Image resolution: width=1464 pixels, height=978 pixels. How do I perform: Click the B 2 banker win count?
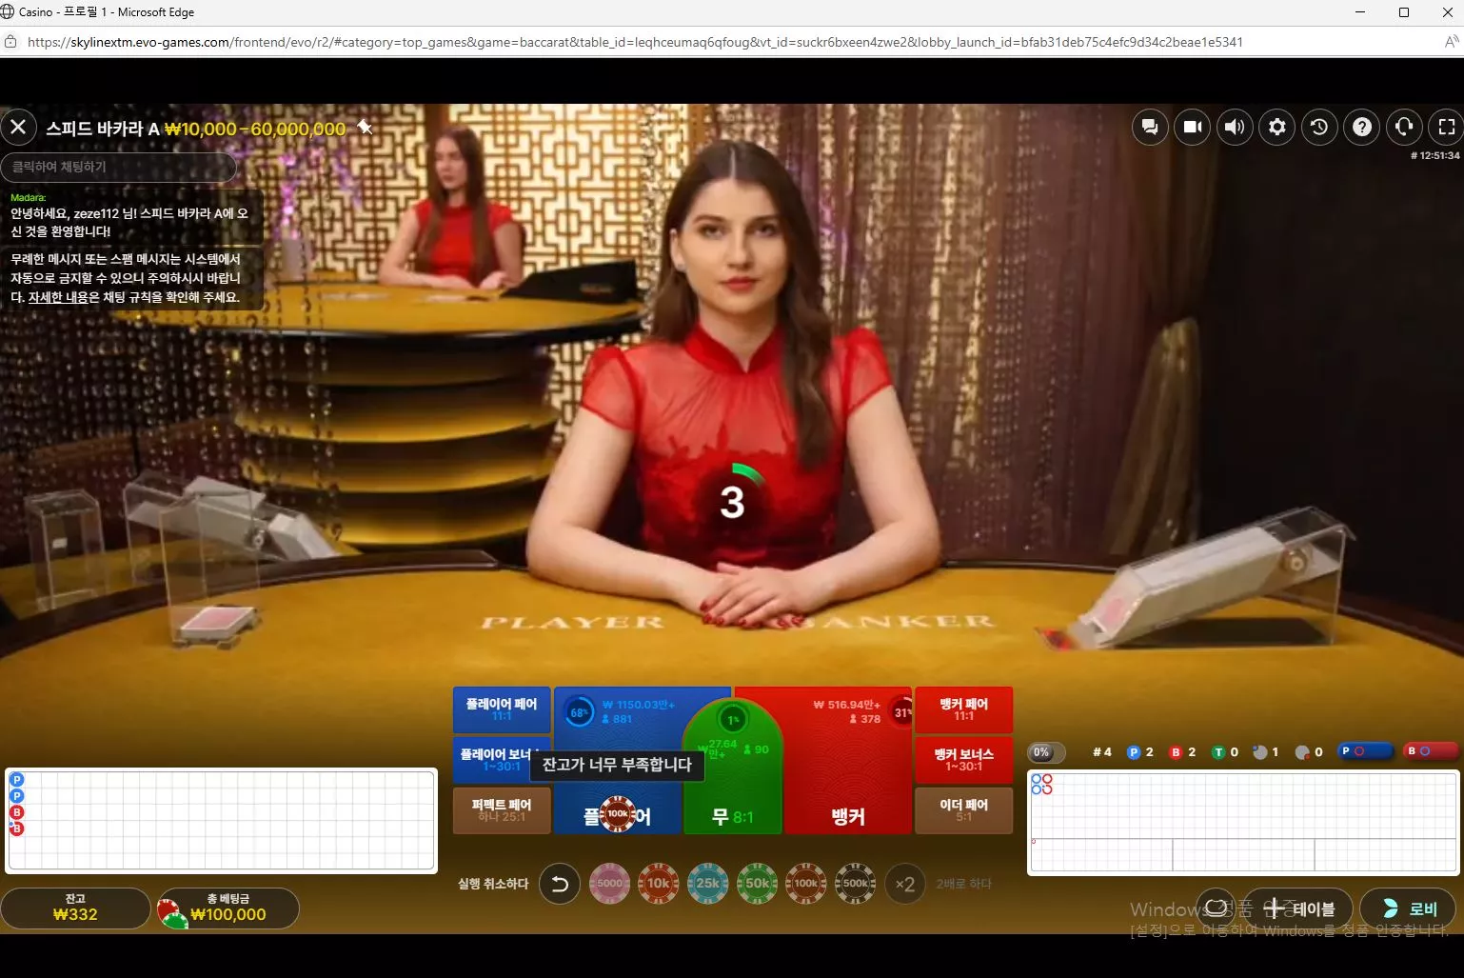click(x=1183, y=752)
